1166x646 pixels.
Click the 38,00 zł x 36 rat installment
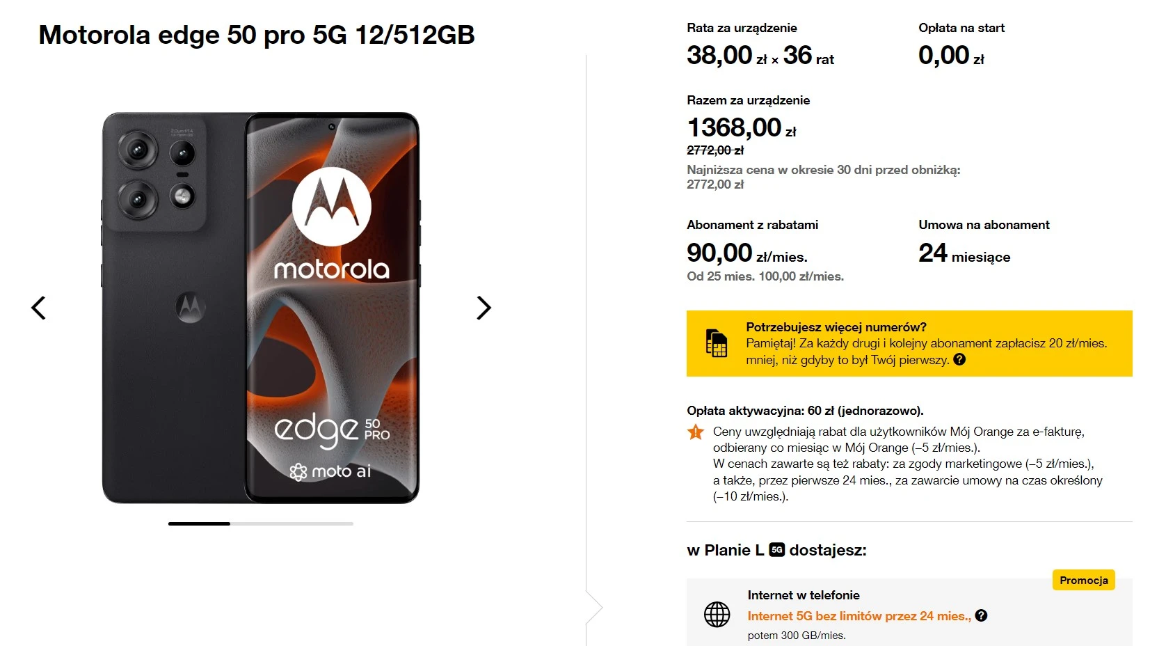(760, 55)
